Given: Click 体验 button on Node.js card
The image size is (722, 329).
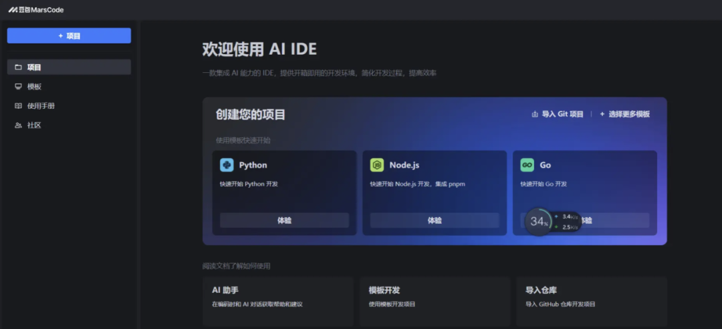Looking at the screenshot, I should (x=435, y=220).
